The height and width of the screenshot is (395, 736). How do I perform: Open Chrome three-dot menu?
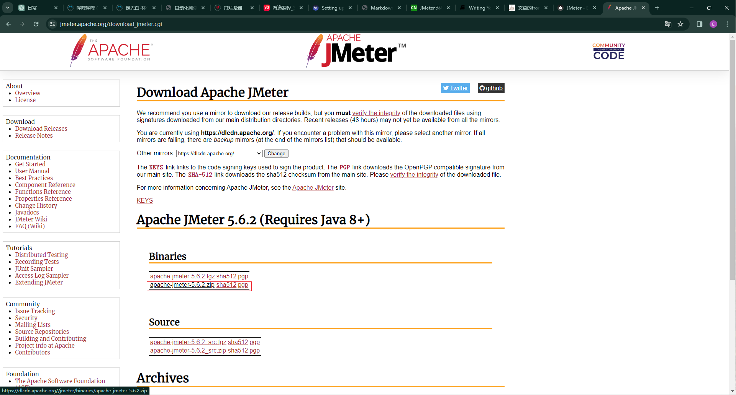pos(727,24)
